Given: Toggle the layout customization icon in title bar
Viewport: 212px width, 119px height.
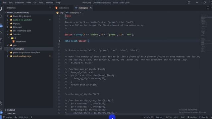Looking at the screenshot, I should point(189,3).
